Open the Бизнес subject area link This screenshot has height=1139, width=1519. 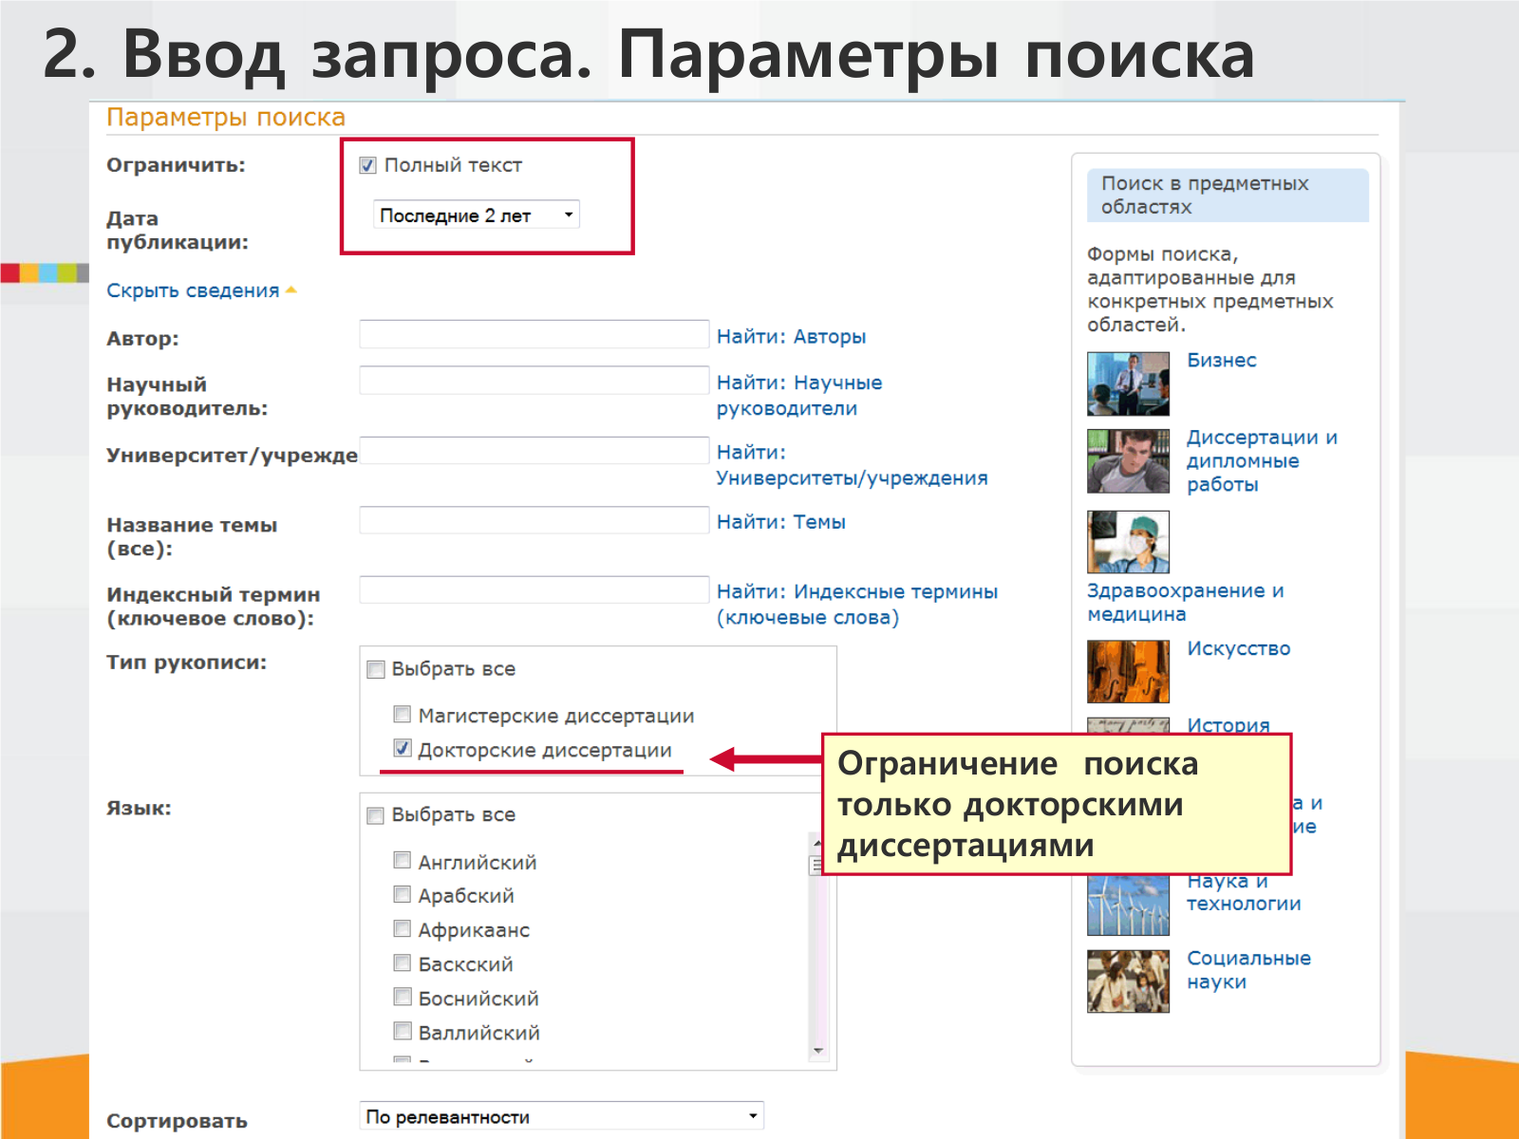1221,361
